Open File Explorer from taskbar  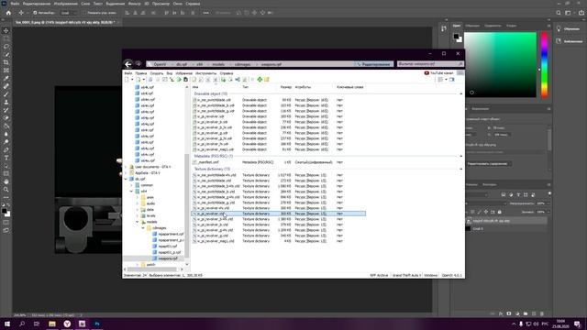pyautogui.click(x=52, y=324)
